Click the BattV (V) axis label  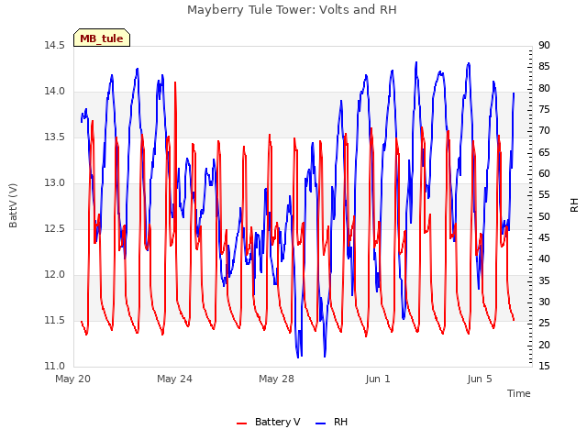coord(13,205)
